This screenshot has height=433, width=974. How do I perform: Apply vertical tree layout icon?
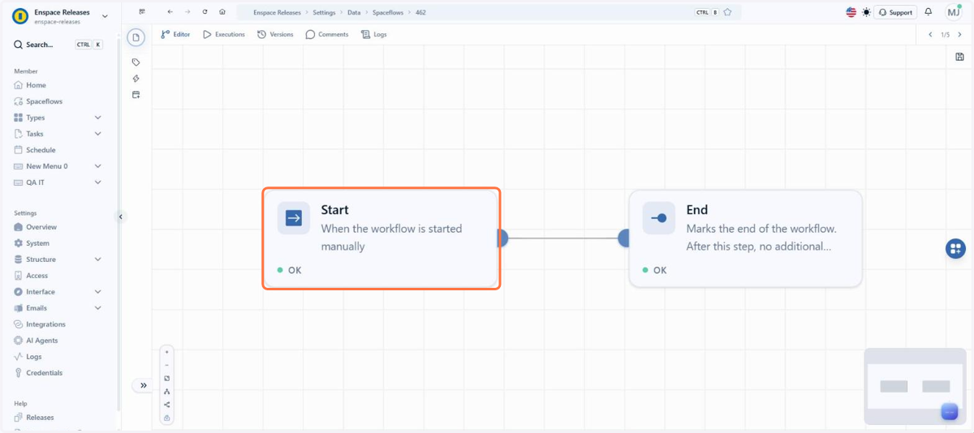click(167, 392)
